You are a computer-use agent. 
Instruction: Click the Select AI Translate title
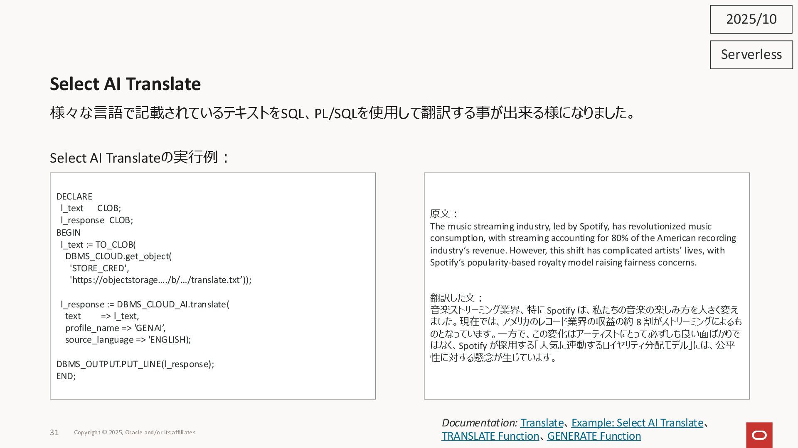click(125, 84)
